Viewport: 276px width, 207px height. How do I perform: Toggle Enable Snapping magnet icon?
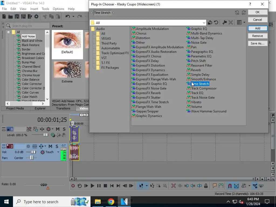click(230, 186)
